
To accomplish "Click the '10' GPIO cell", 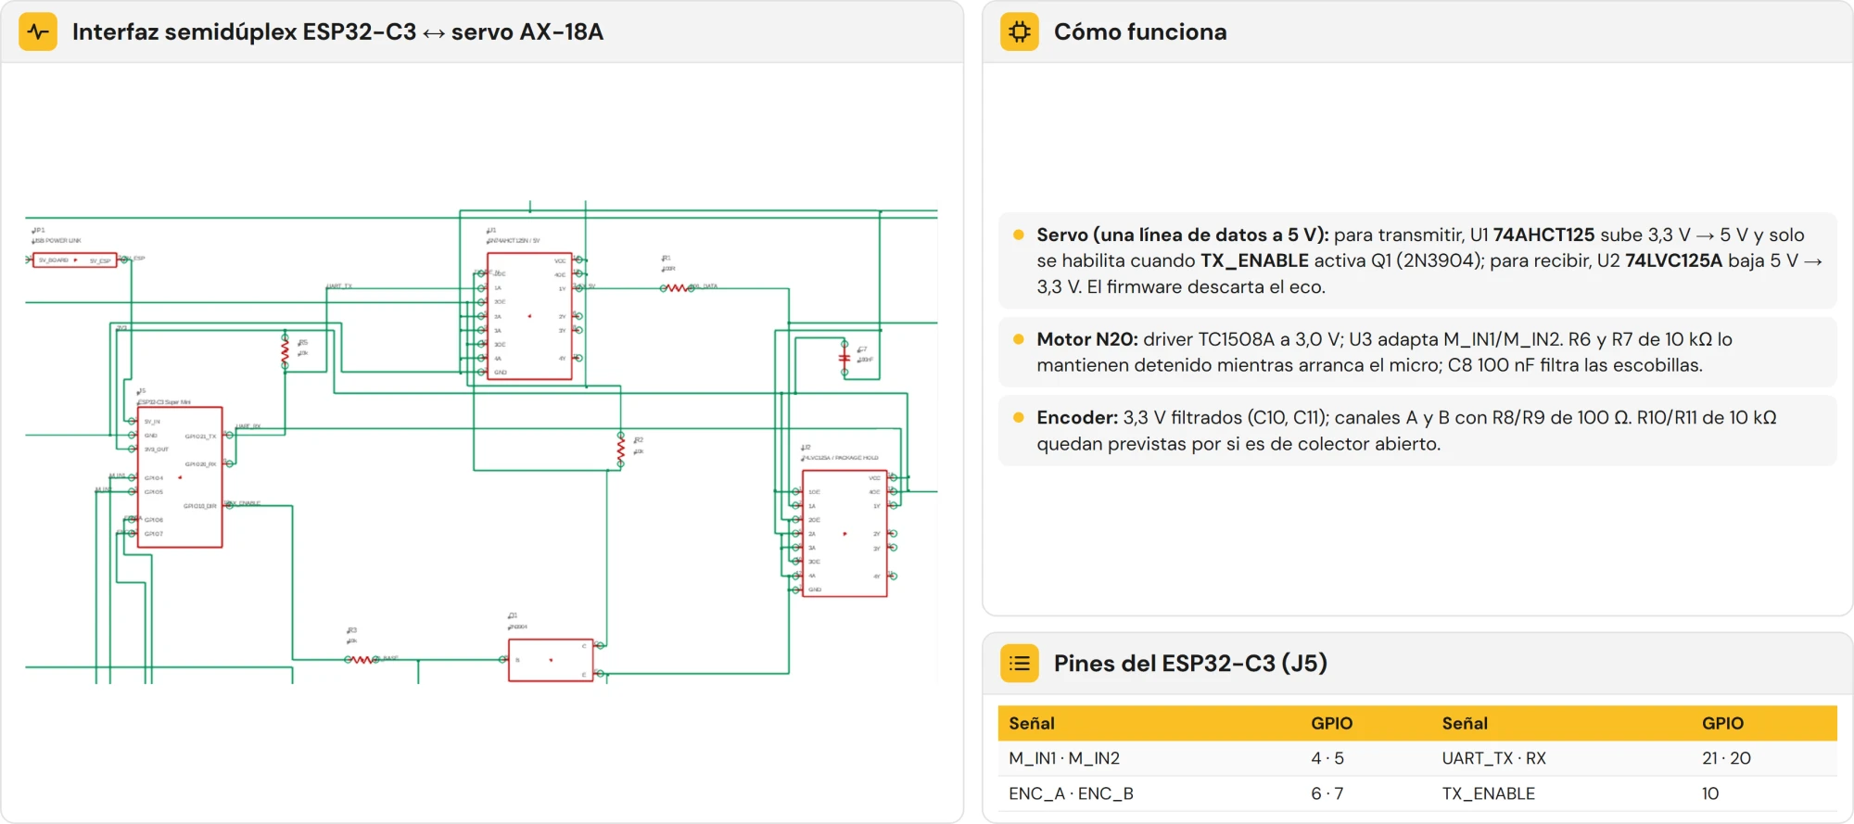I will click(1710, 793).
